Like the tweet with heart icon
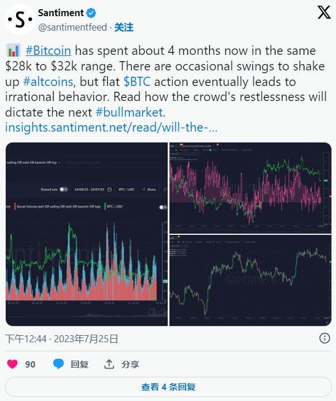Viewport: 336px width, 401px height. coord(12,363)
